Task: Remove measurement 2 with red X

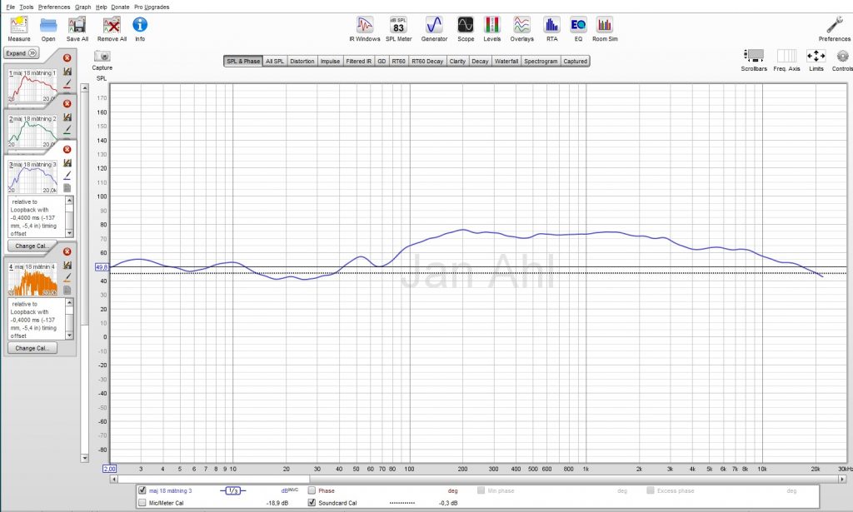Action: (x=67, y=103)
